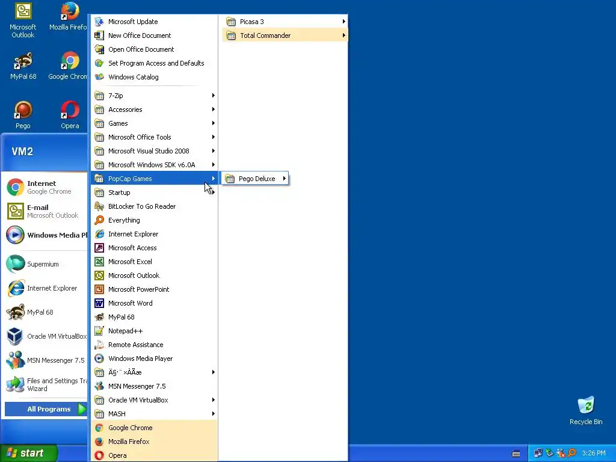The height and width of the screenshot is (462, 616).
Task: Click the All Programs button
Action: tap(46, 409)
